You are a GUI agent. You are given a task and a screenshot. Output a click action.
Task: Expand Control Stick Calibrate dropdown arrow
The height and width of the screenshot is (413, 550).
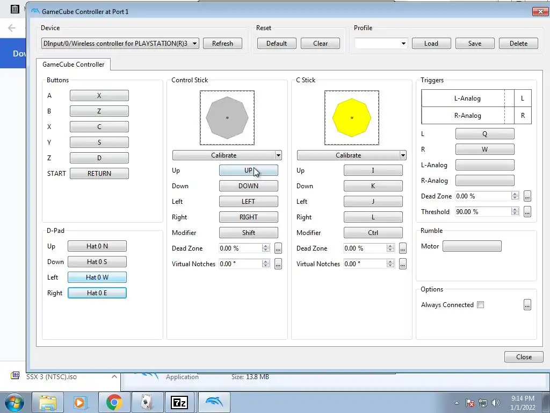(278, 155)
